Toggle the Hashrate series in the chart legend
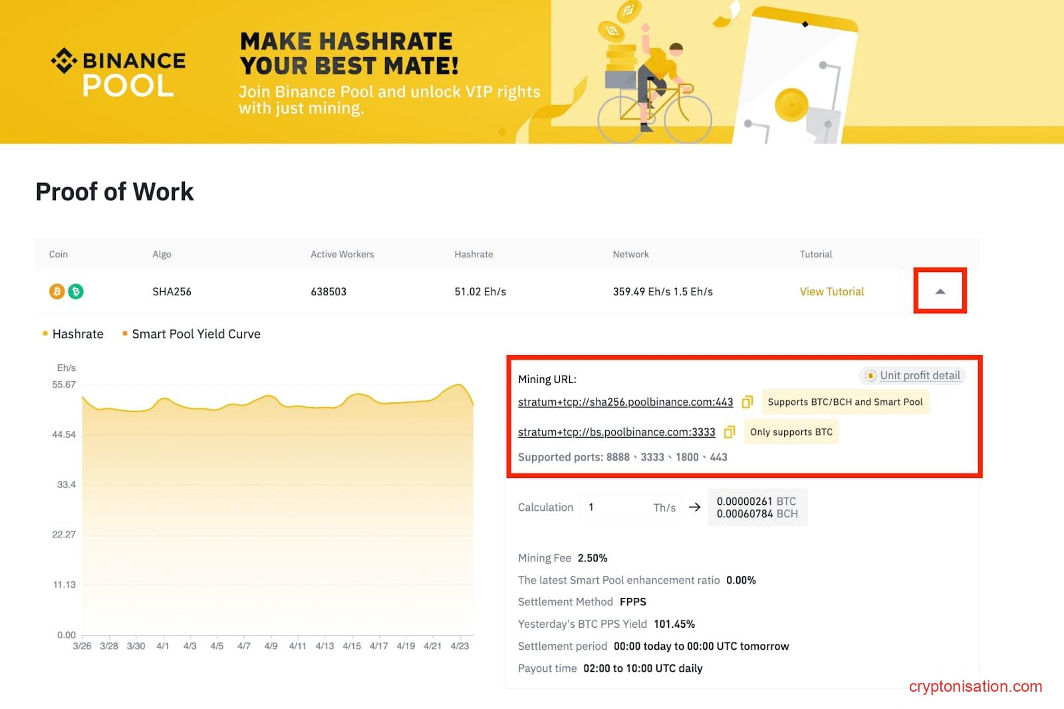 coord(73,334)
